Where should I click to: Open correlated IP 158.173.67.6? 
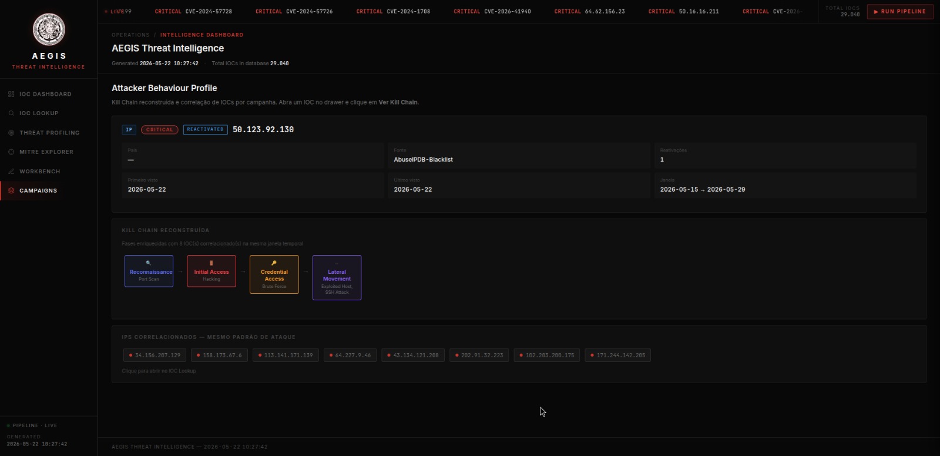[219, 355]
